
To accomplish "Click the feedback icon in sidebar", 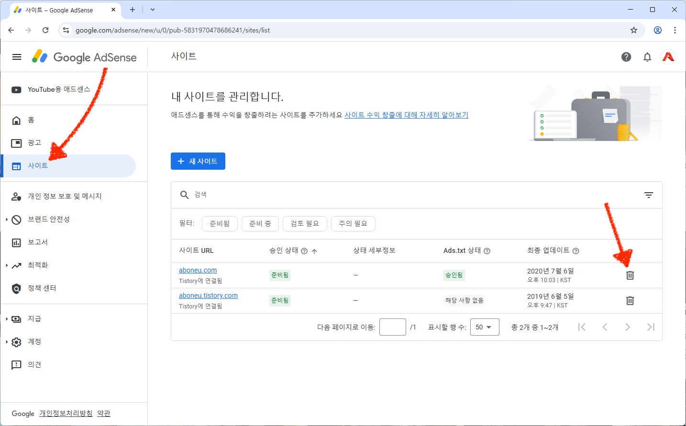I will tap(16, 365).
